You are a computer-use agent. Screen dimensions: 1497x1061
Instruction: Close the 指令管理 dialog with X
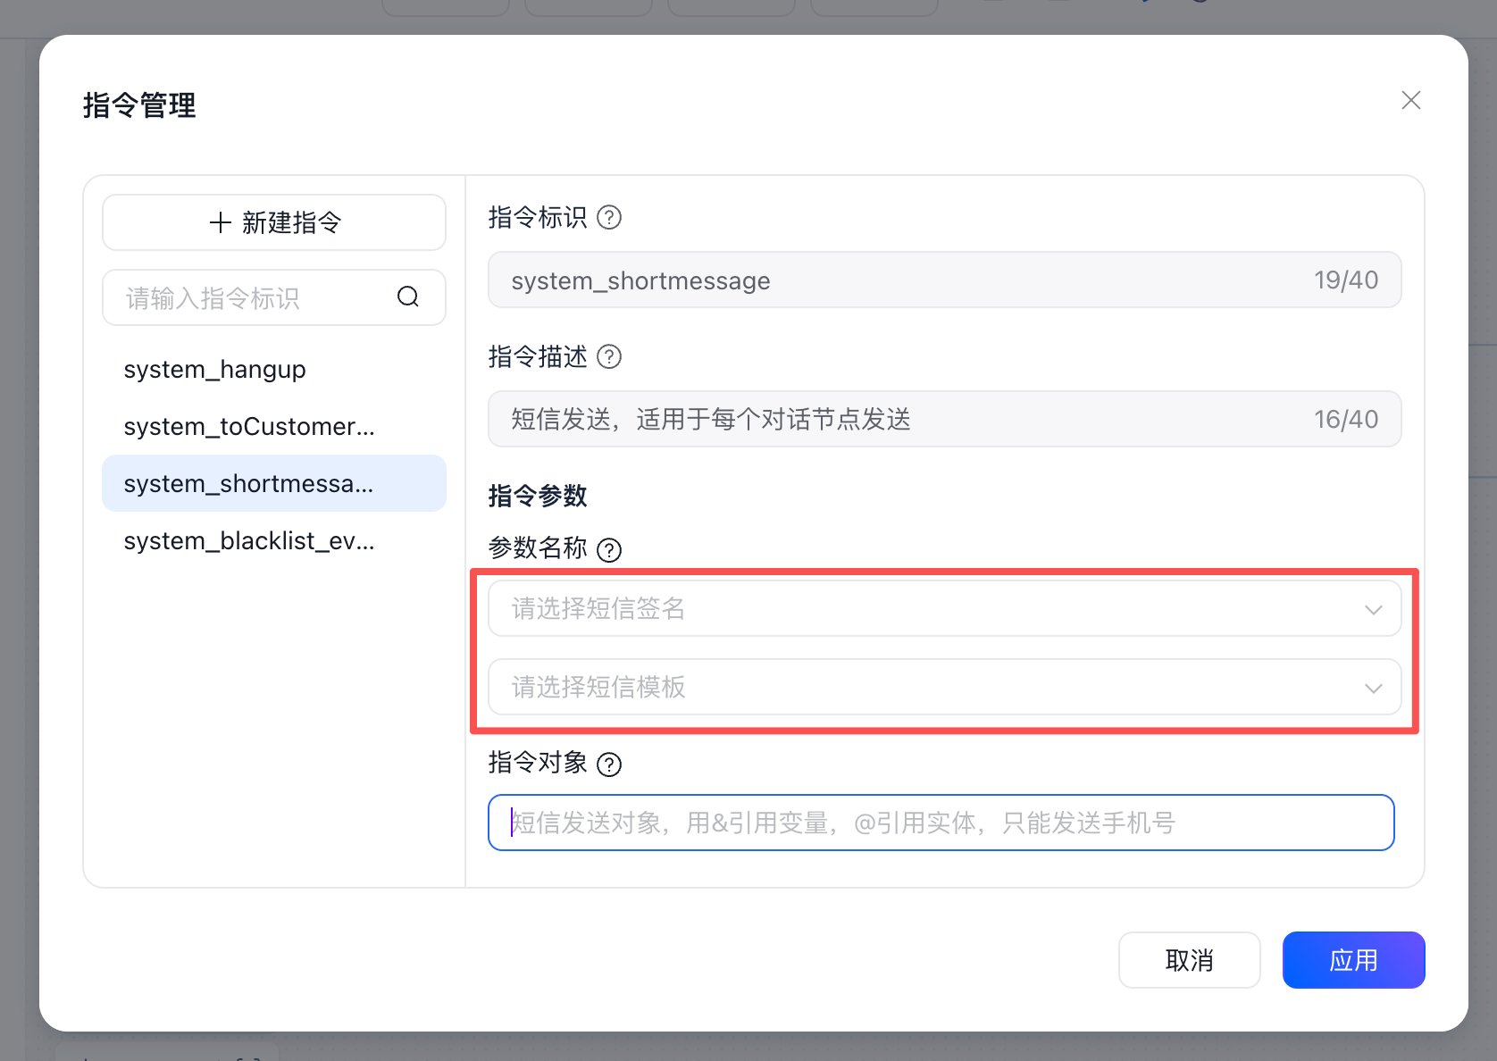click(1411, 100)
